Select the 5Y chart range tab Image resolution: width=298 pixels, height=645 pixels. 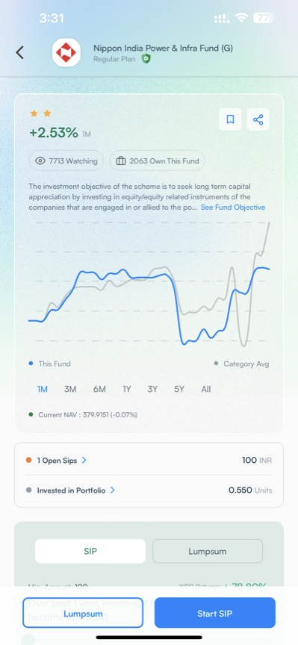(179, 389)
